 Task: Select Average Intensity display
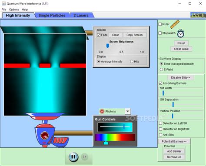99,61
